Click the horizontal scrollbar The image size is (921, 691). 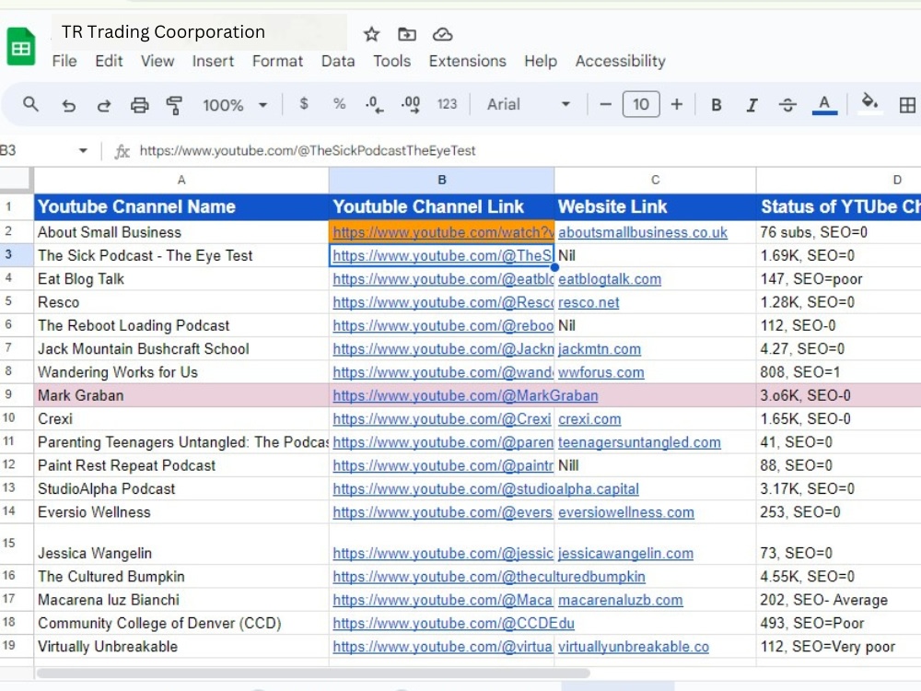pyautogui.click(x=314, y=673)
